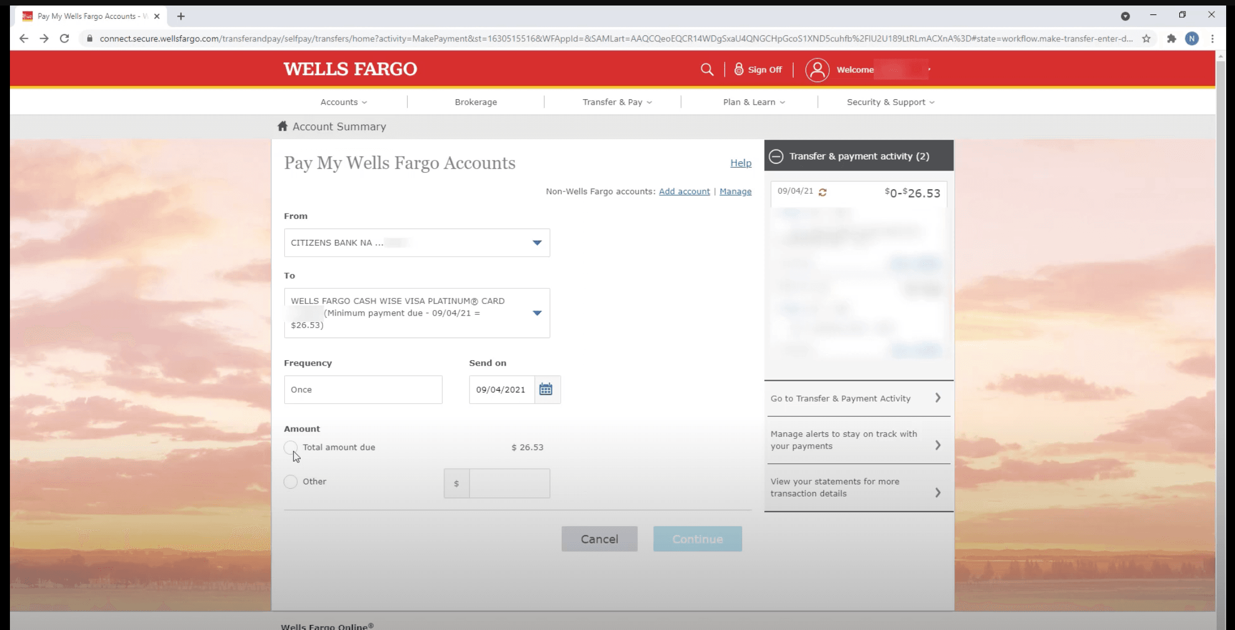Select Total amount due radio button
1235x630 pixels.
pyautogui.click(x=290, y=447)
